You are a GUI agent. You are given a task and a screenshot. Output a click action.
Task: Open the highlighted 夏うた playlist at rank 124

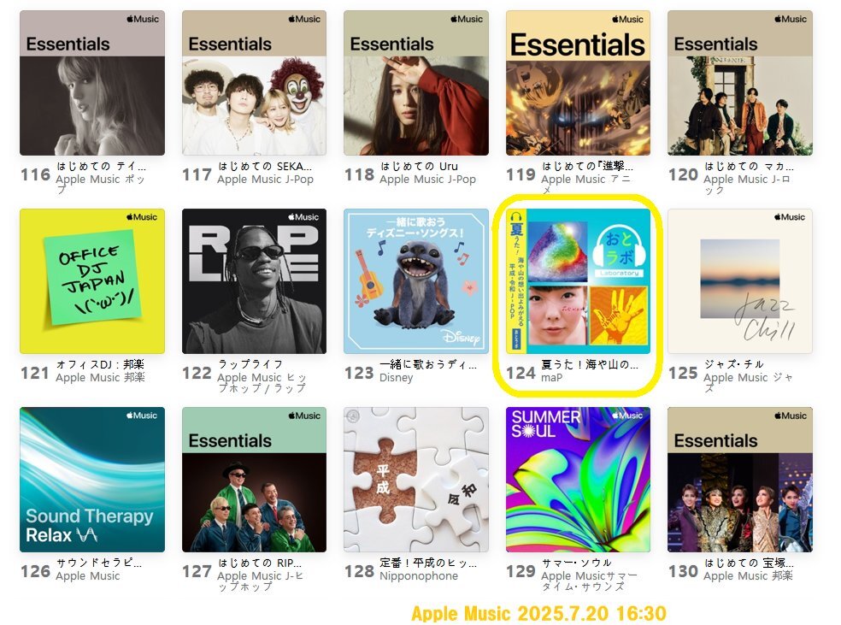[578, 281]
